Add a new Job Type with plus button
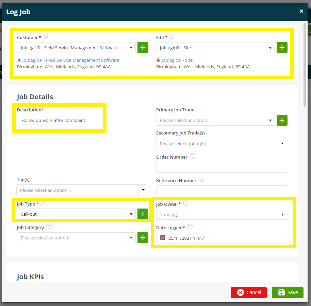The width and height of the screenshot is (311, 306). (x=143, y=214)
